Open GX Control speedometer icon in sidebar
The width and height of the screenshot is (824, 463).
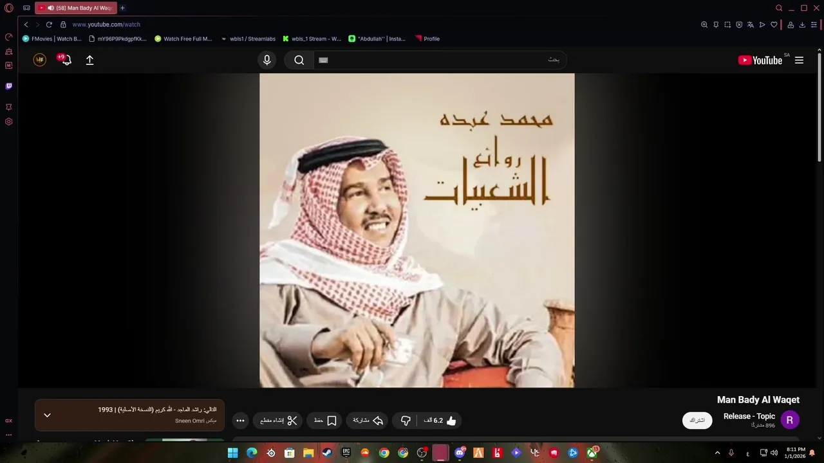click(x=9, y=37)
